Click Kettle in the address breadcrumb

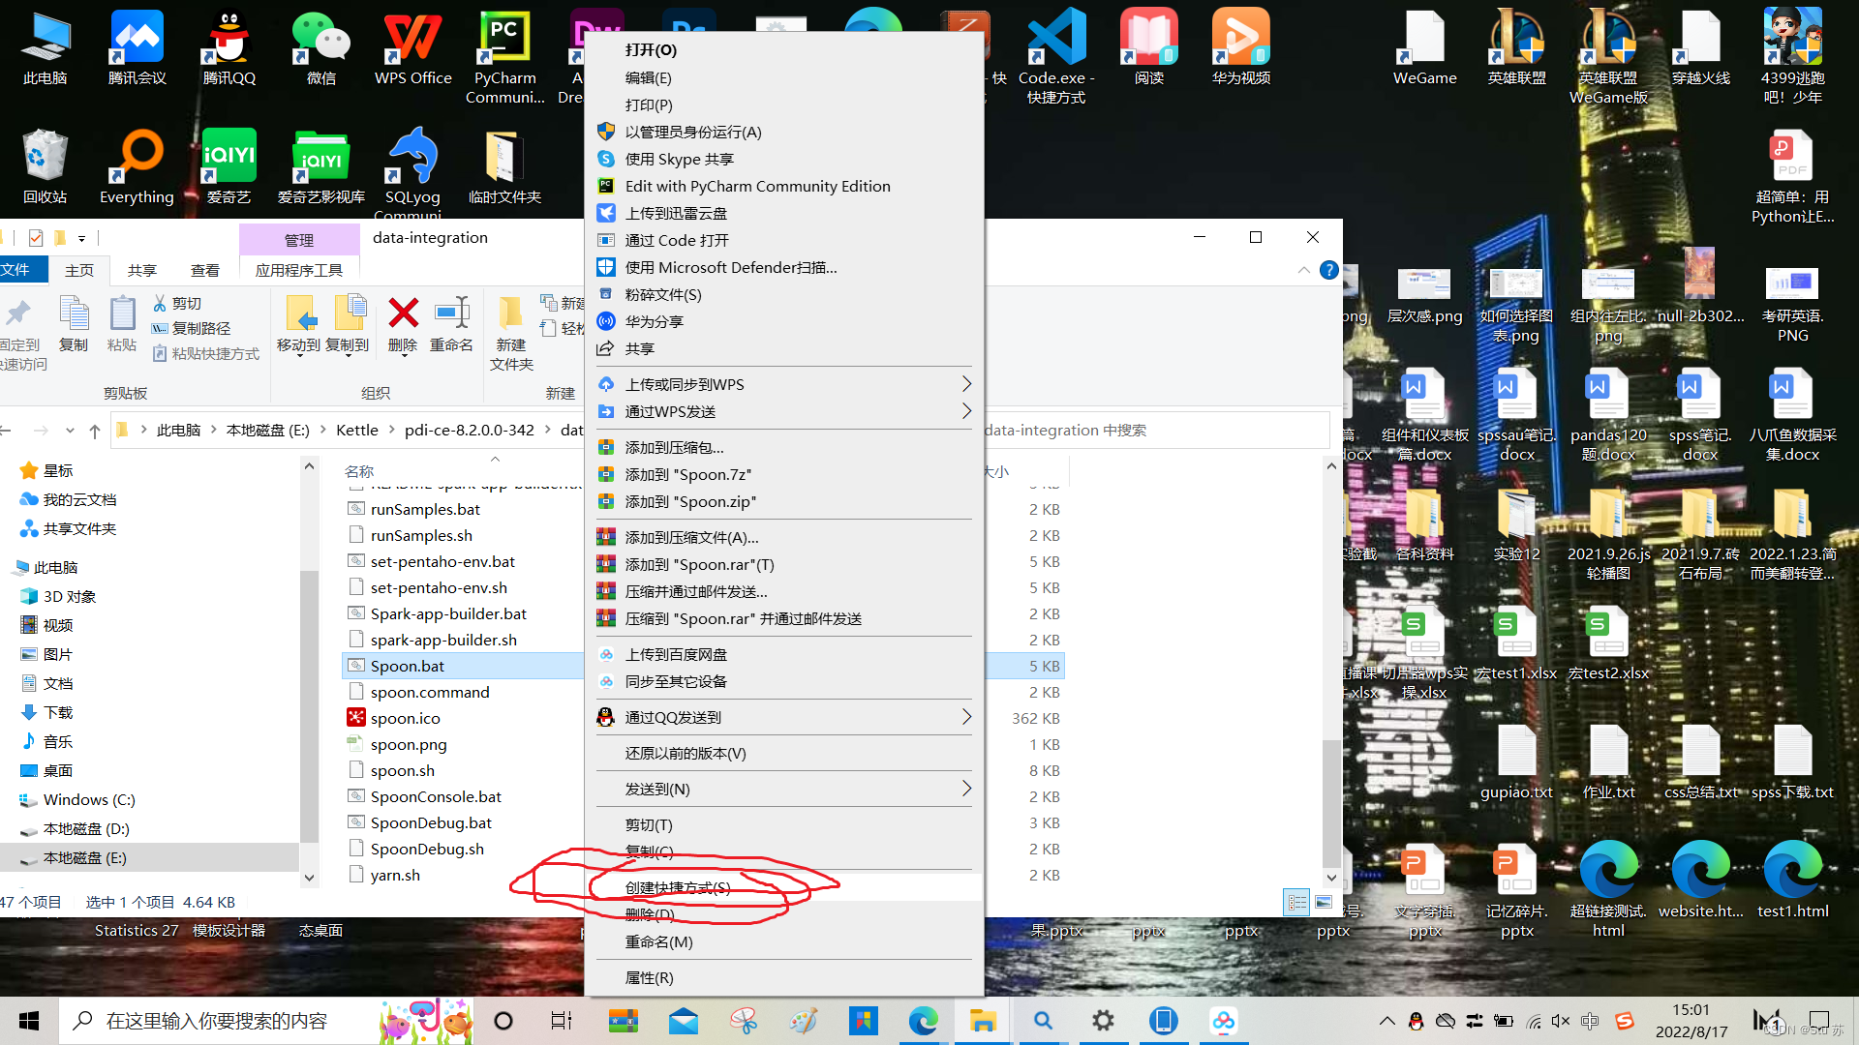pyautogui.click(x=356, y=431)
